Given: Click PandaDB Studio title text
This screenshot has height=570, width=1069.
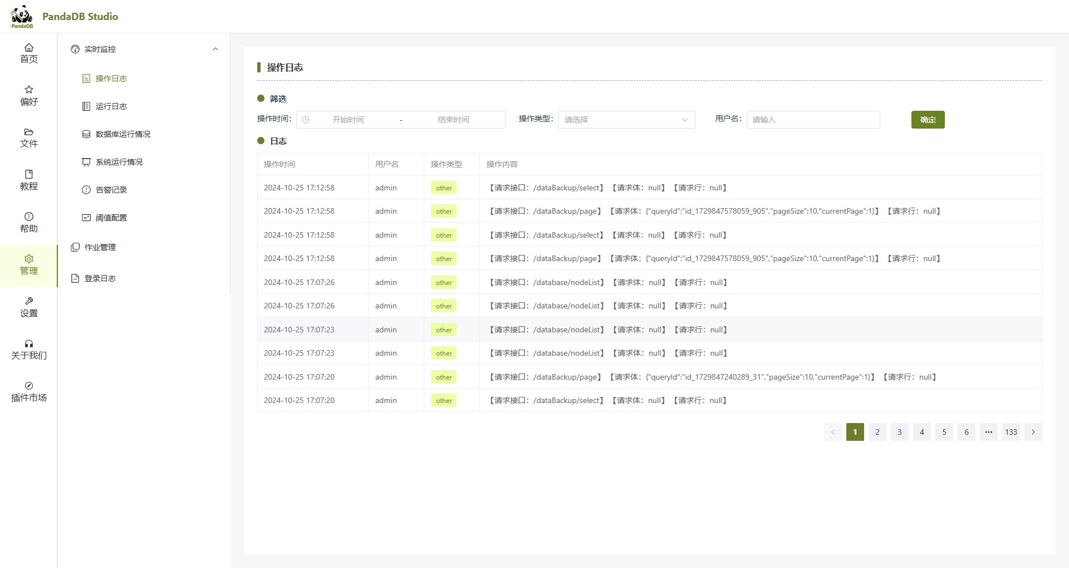Looking at the screenshot, I should click(80, 16).
